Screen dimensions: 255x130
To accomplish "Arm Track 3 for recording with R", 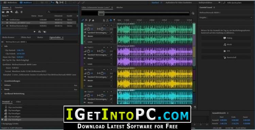I will point(111,70).
